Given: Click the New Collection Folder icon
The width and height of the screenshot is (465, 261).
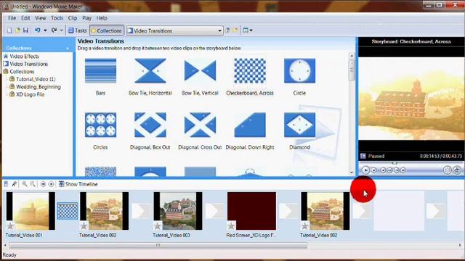Looking at the screenshot, I should point(235,30).
